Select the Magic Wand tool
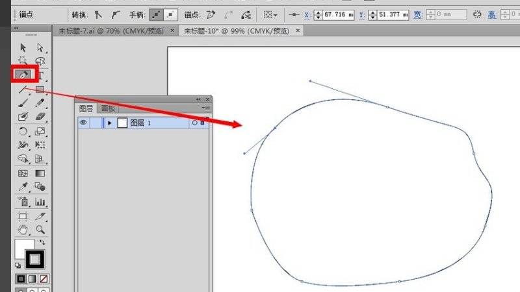This screenshot has width=520, height=292. click(23, 61)
